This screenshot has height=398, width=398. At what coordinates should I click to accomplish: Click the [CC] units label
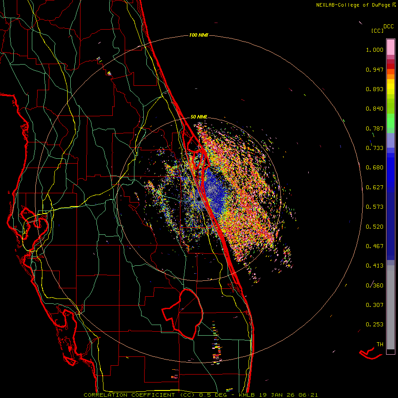pyautogui.click(x=377, y=31)
